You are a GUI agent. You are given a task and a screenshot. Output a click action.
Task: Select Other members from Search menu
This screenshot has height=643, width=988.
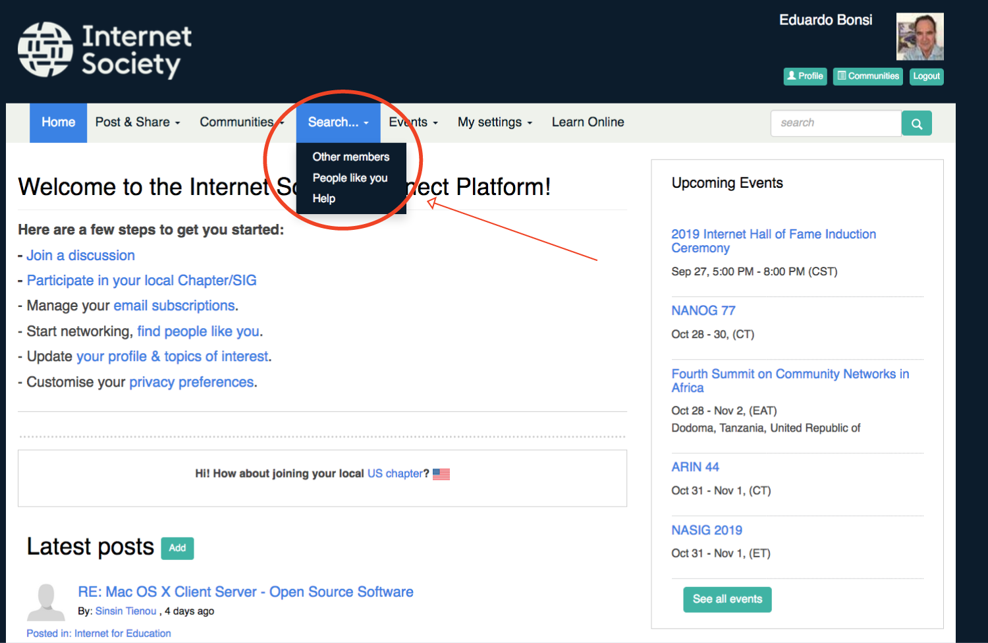coord(351,157)
